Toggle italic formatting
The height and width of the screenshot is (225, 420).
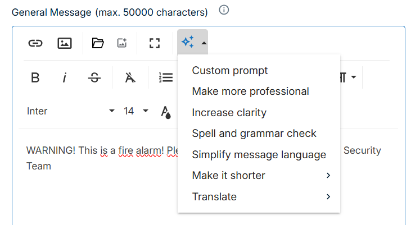tap(65, 77)
